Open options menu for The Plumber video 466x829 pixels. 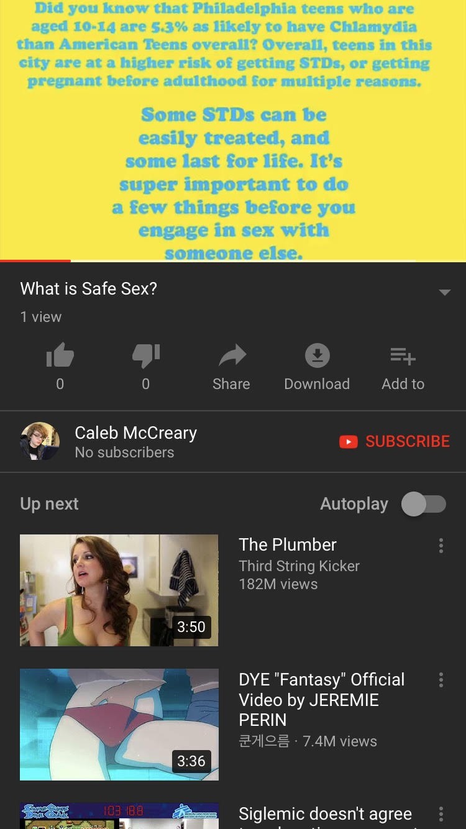[x=441, y=546]
